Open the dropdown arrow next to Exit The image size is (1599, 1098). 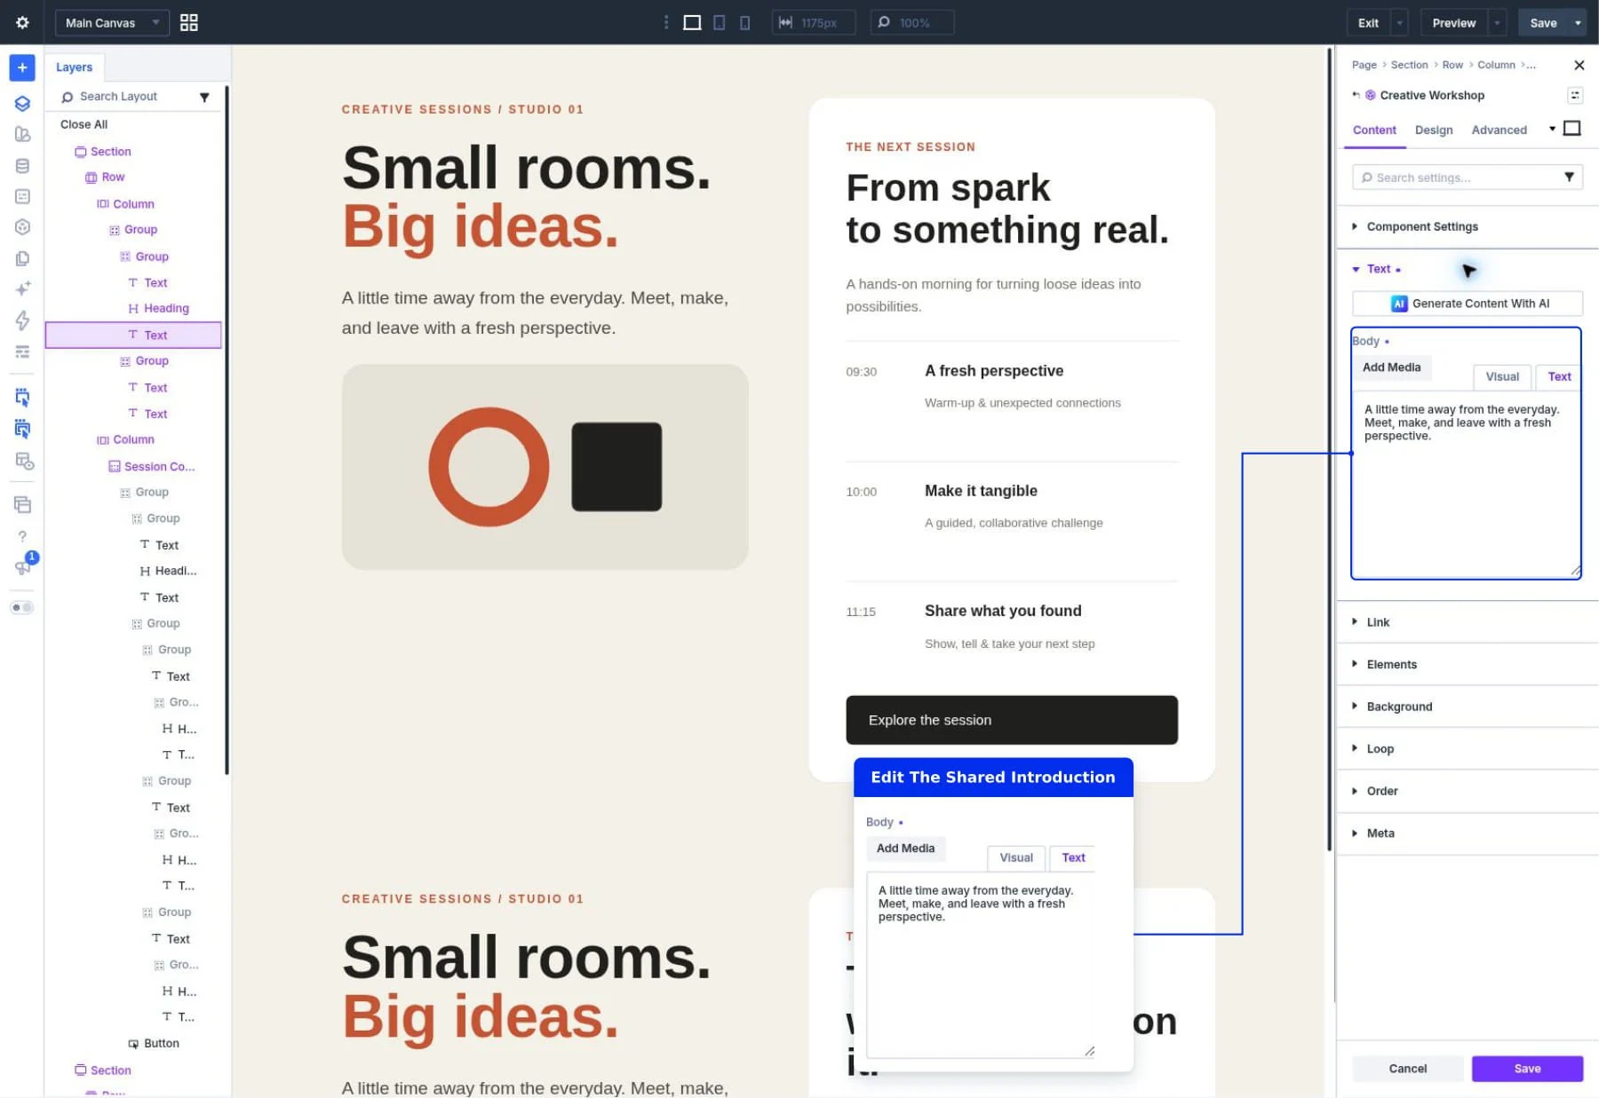(1400, 23)
